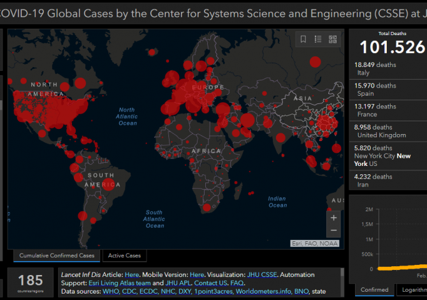Select the 13.197 deaths France entry
Screen dimensions: 427x300
click(388, 110)
